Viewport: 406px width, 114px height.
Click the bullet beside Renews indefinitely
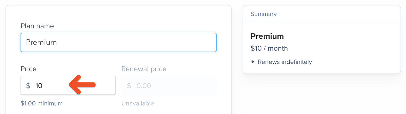click(253, 62)
